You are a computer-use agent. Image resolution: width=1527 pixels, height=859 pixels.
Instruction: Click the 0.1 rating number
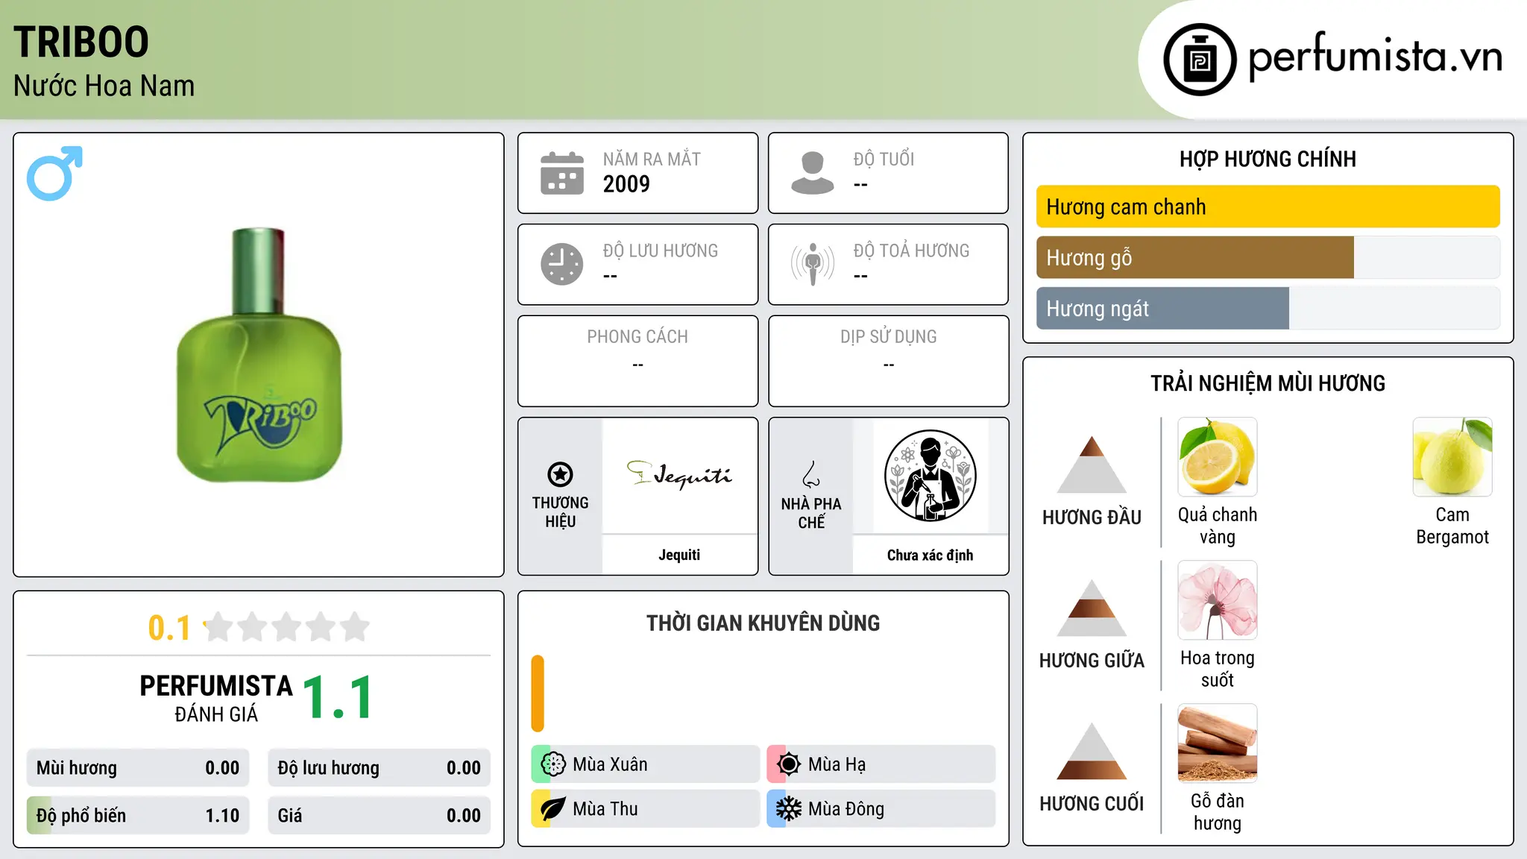tap(169, 628)
